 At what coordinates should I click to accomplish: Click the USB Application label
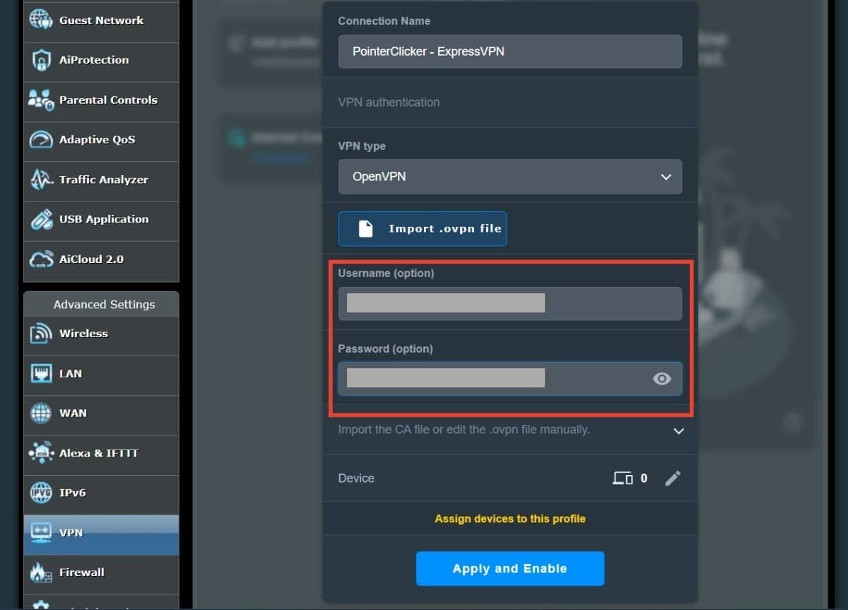coord(104,219)
